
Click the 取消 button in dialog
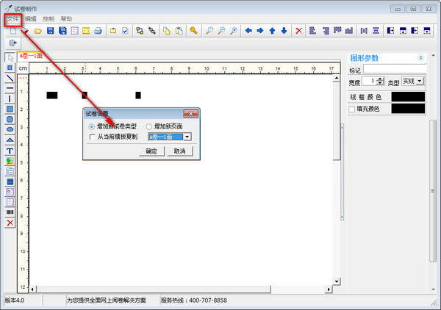click(x=179, y=151)
